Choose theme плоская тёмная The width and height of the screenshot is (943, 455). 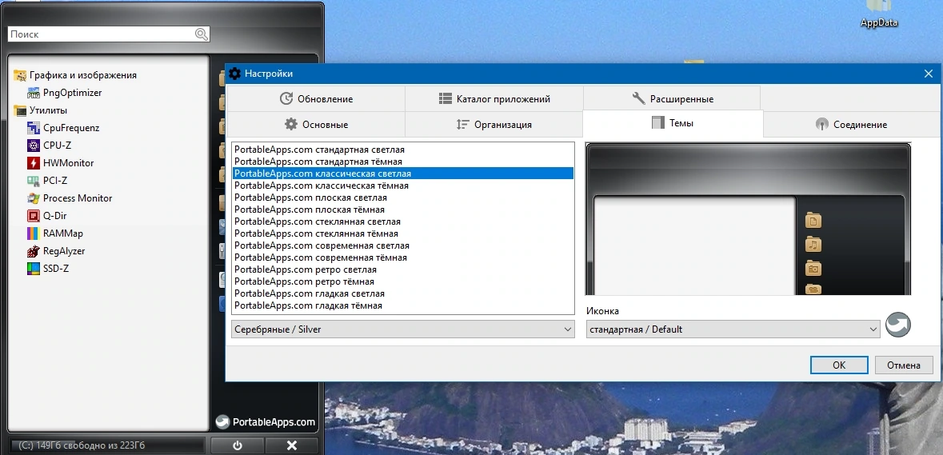tap(403, 210)
